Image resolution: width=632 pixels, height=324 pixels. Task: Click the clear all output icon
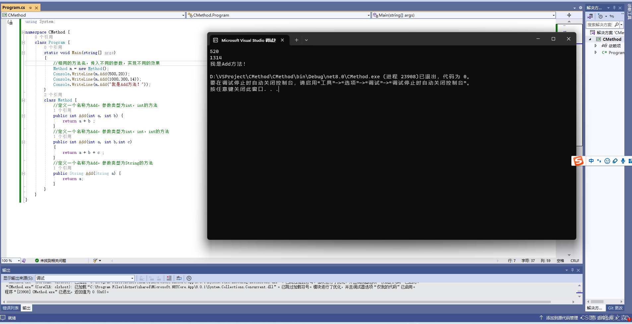(169, 278)
